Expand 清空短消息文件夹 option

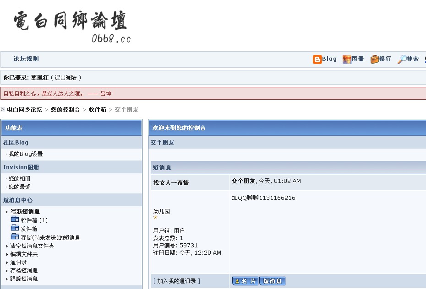(x=32, y=246)
